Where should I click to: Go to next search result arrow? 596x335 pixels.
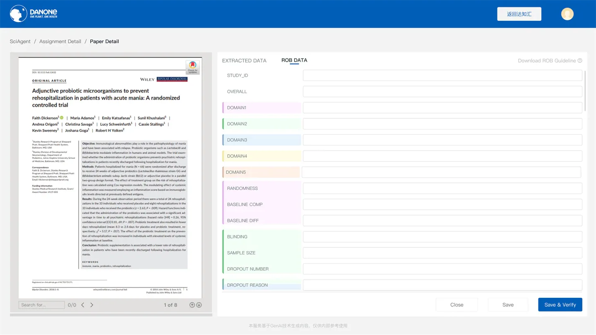92,305
